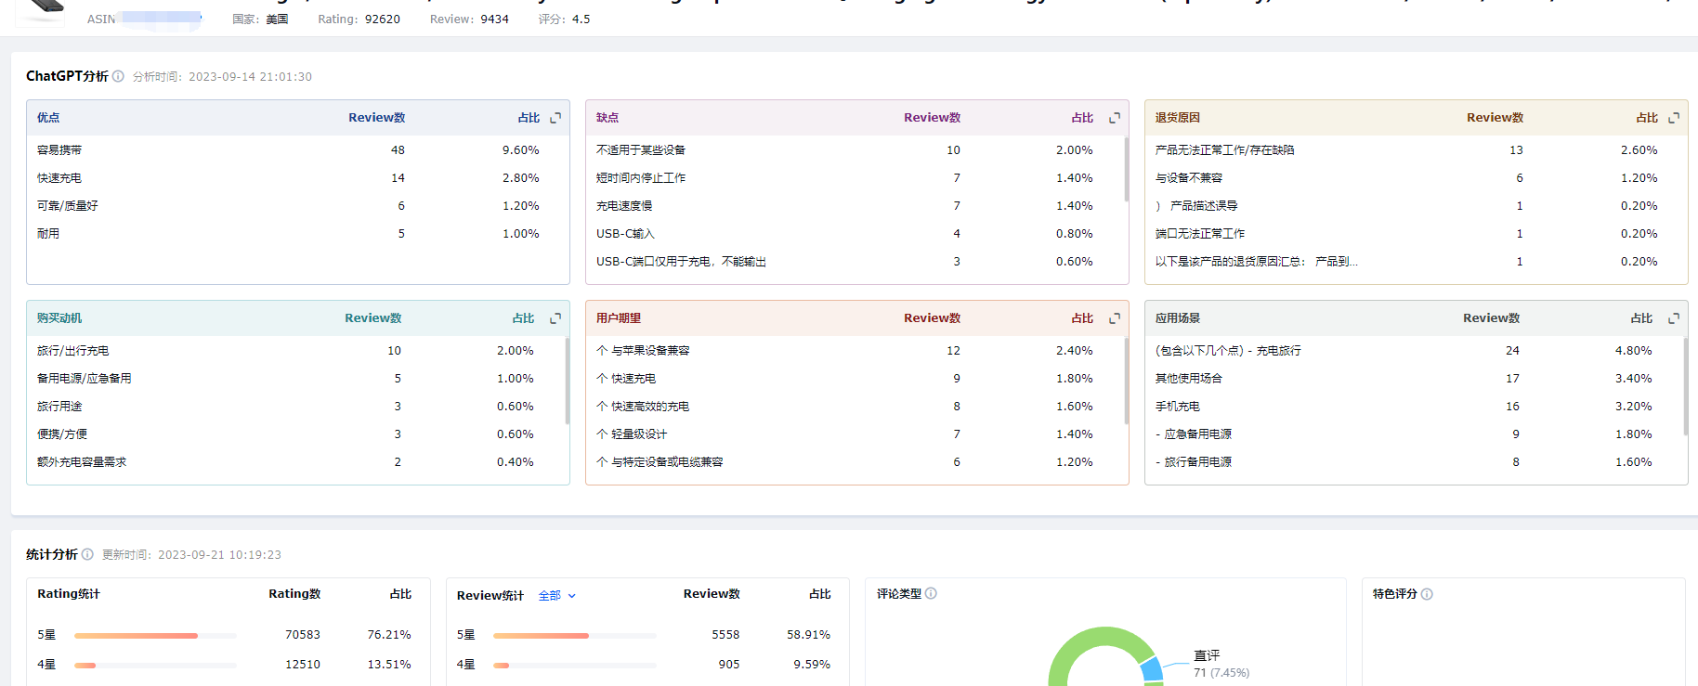This screenshot has height=686, width=1698.
Task: Select the 手机充电 row
Action: [x=1414, y=407]
